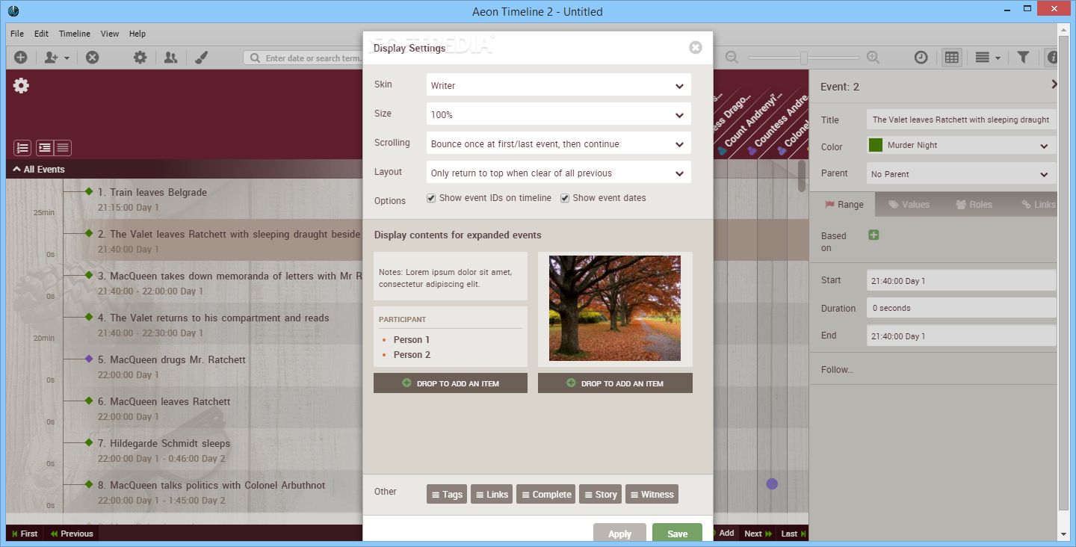This screenshot has width=1076, height=547.
Task: Jump to First event button
Action: pyautogui.click(x=25, y=534)
